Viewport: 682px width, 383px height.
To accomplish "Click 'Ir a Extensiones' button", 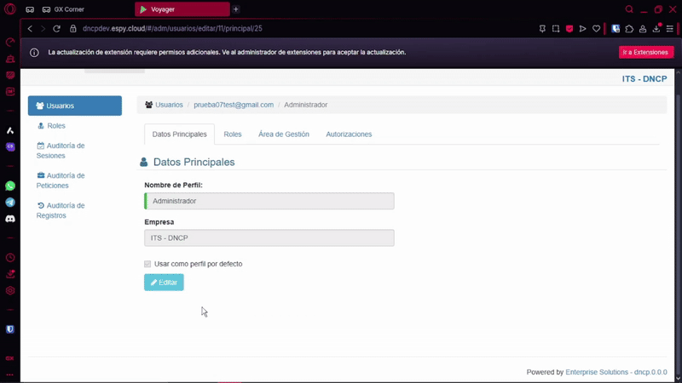I will 646,52.
